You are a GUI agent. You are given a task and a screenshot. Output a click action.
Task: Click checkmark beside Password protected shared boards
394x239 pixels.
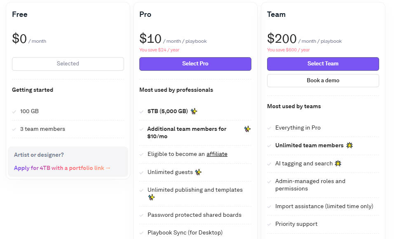(x=142, y=215)
